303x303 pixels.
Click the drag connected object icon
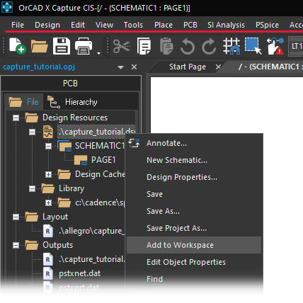tap(275, 46)
